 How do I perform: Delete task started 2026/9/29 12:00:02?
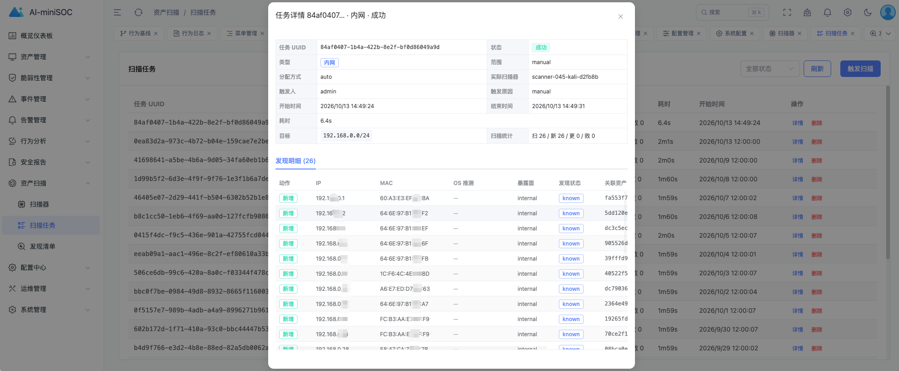pyautogui.click(x=817, y=349)
